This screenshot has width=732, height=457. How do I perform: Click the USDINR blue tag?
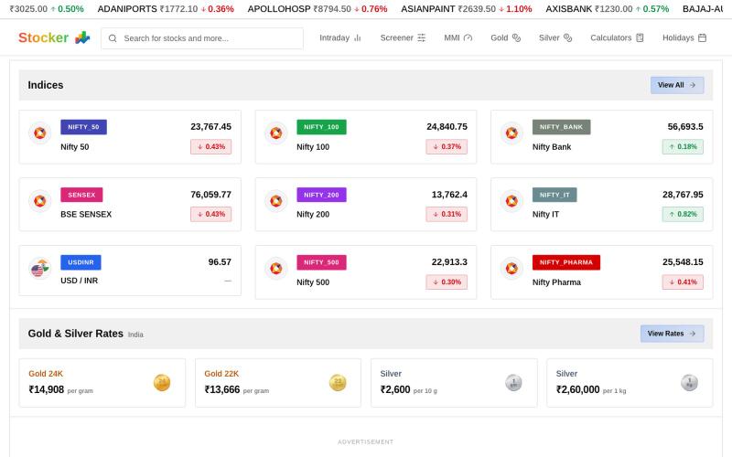81,262
